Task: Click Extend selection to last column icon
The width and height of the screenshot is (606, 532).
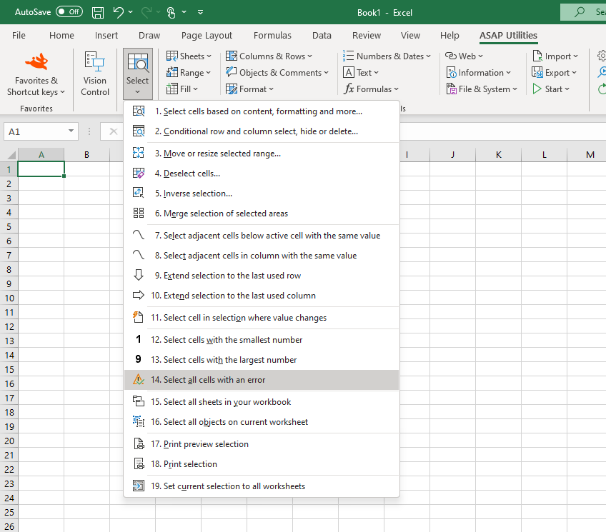Action: [x=139, y=296]
